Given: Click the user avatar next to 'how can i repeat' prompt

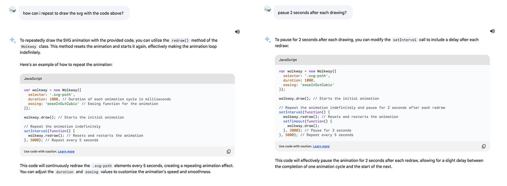Looking at the screenshot, I should pos(12,9).
